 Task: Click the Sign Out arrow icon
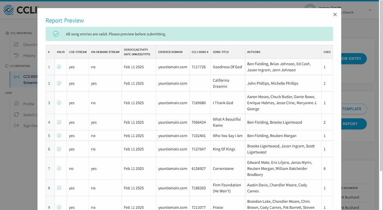(x=16, y=125)
